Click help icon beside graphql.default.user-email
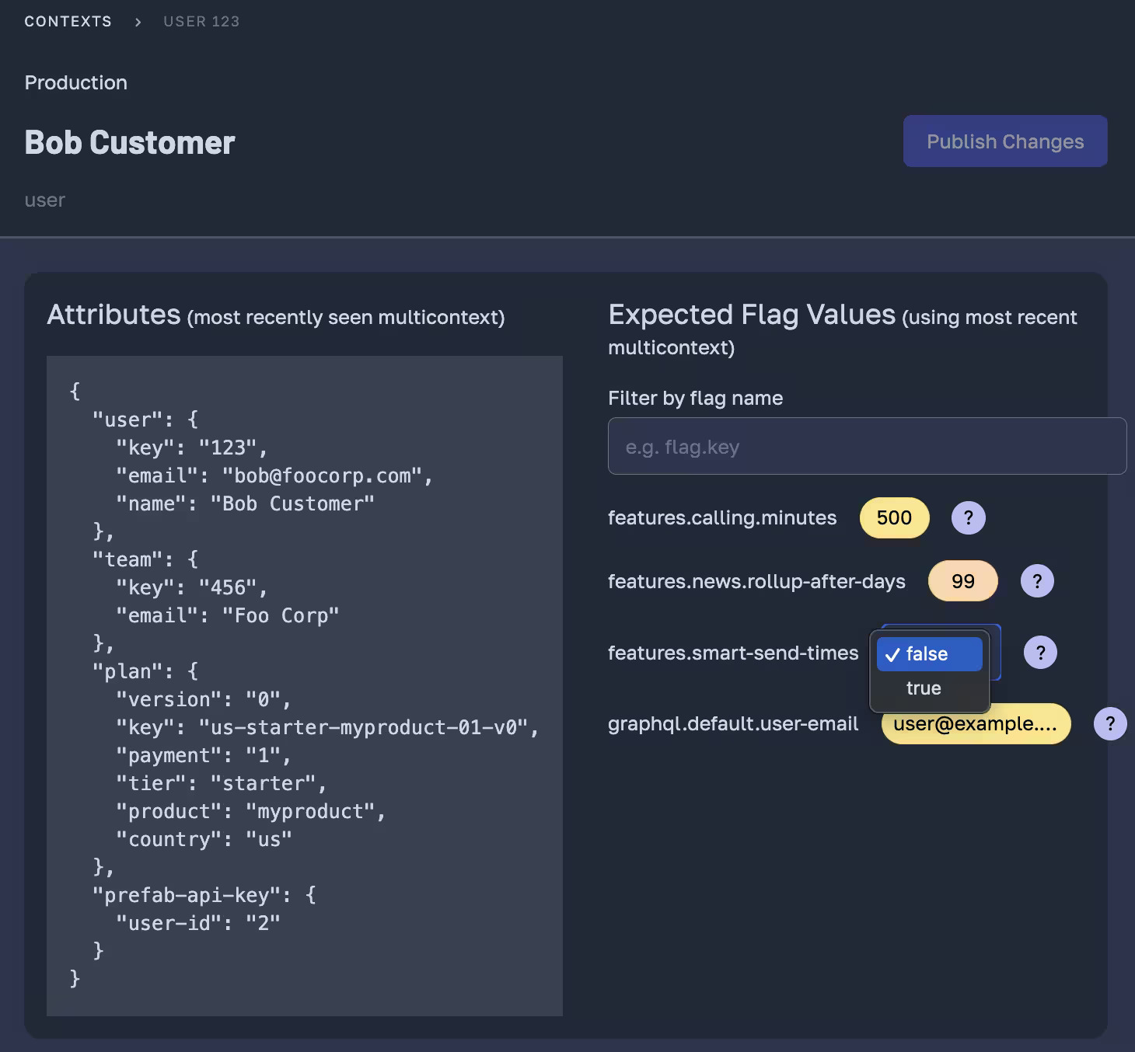Screen dimensions: 1135x1052 [1110, 724]
